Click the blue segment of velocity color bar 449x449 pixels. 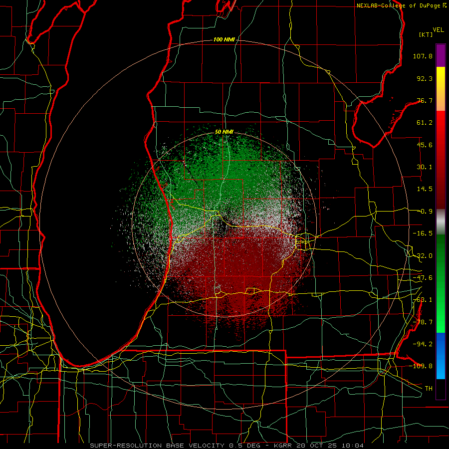point(441,356)
